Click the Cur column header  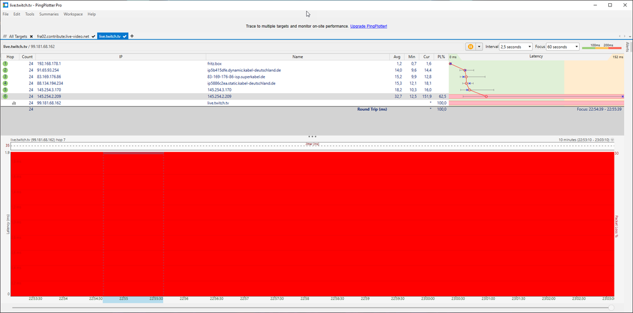click(x=426, y=57)
